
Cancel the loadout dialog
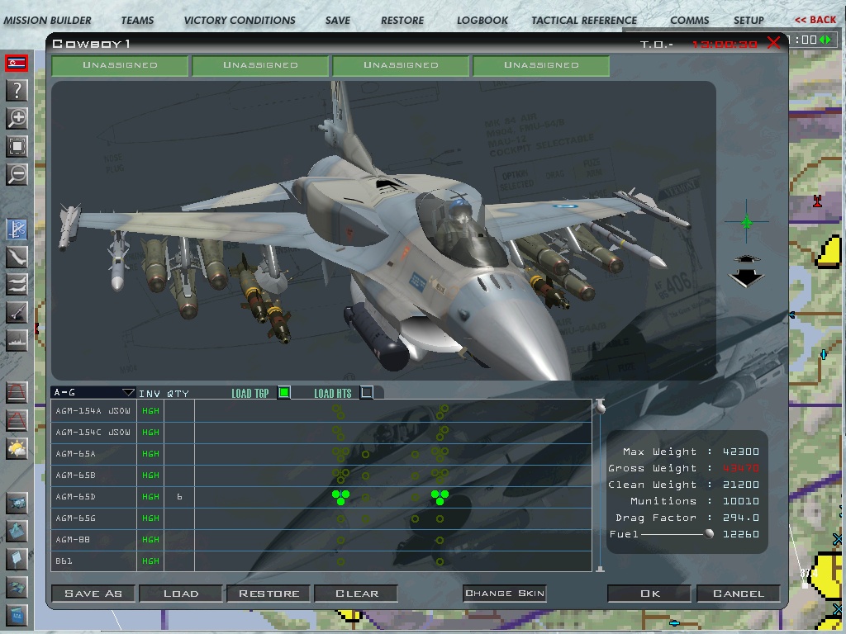739,594
